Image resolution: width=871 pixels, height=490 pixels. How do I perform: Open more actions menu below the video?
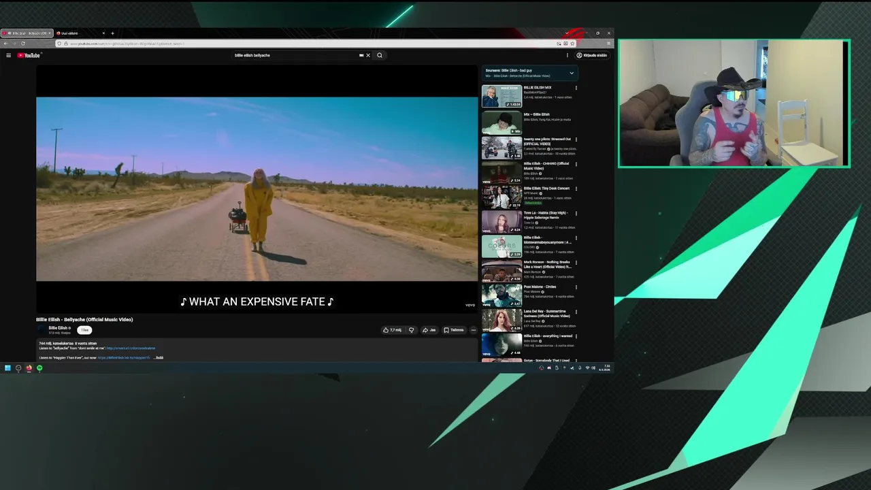coord(474,330)
